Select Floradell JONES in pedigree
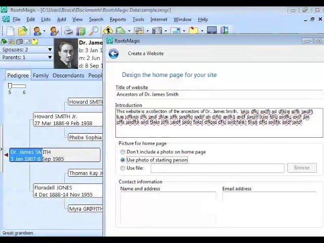This screenshot has height=243, width=324. click(68, 191)
